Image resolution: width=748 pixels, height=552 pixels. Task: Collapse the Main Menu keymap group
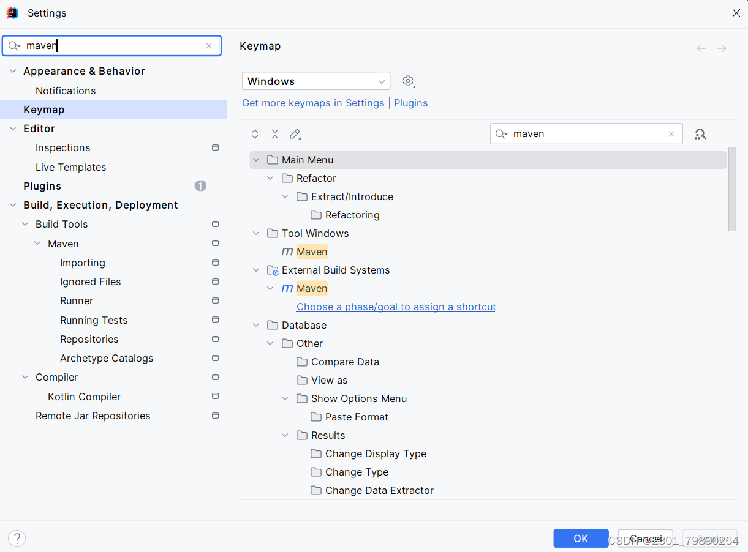coord(256,160)
